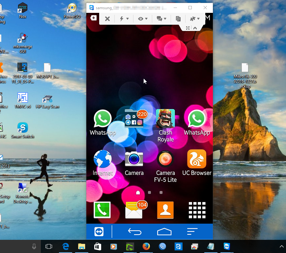286x253 pixels.
Task: Click the TeamViewer file transfer toolbar icon
Action: point(178,18)
